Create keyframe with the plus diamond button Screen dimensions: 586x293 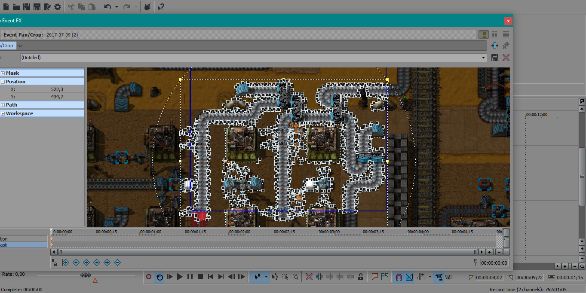point(107,262)
